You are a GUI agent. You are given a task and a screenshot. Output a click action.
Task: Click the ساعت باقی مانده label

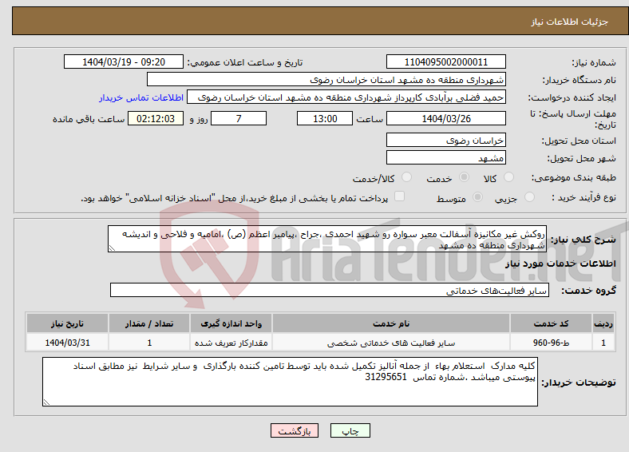[x=89, y=119]
